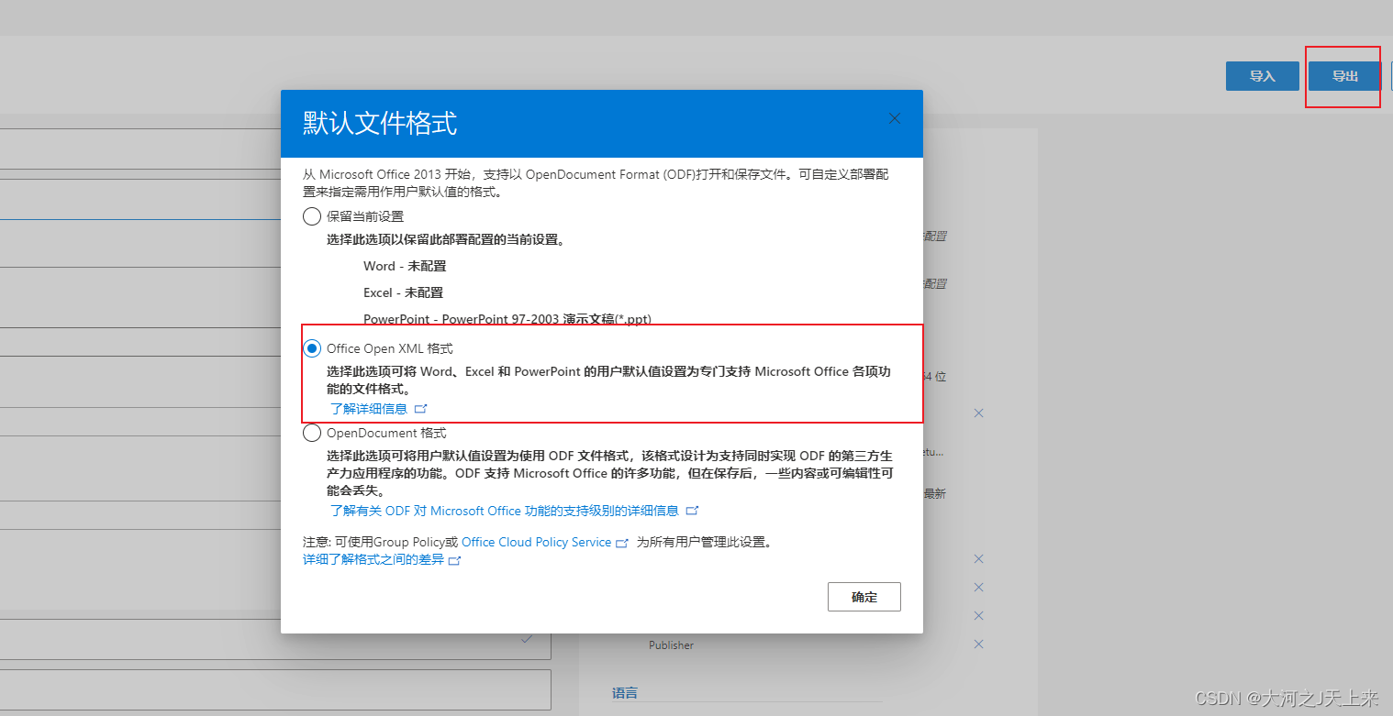Click the Publisher entry in the background list

(x=671, y=645)
